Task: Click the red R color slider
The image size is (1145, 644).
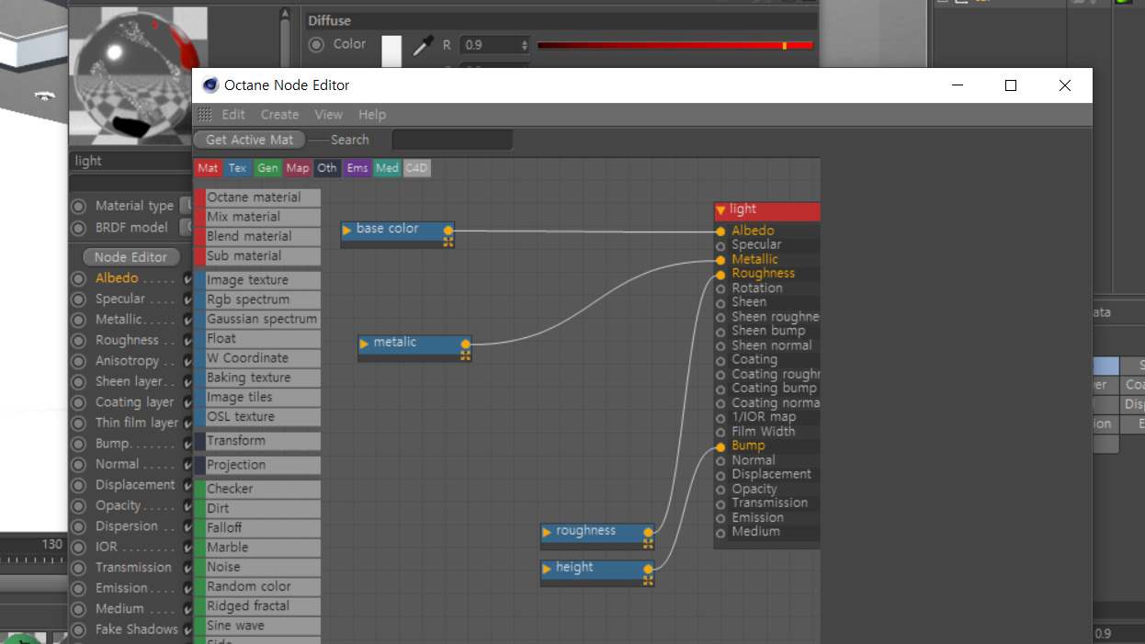Action: point(675,45)
